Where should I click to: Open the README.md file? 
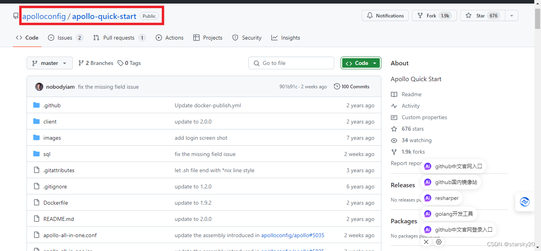point(59,219)
